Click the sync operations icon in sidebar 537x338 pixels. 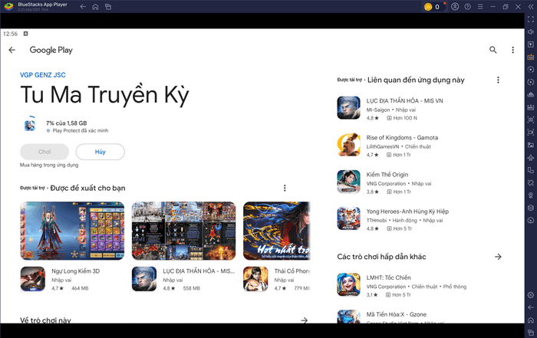531,82
